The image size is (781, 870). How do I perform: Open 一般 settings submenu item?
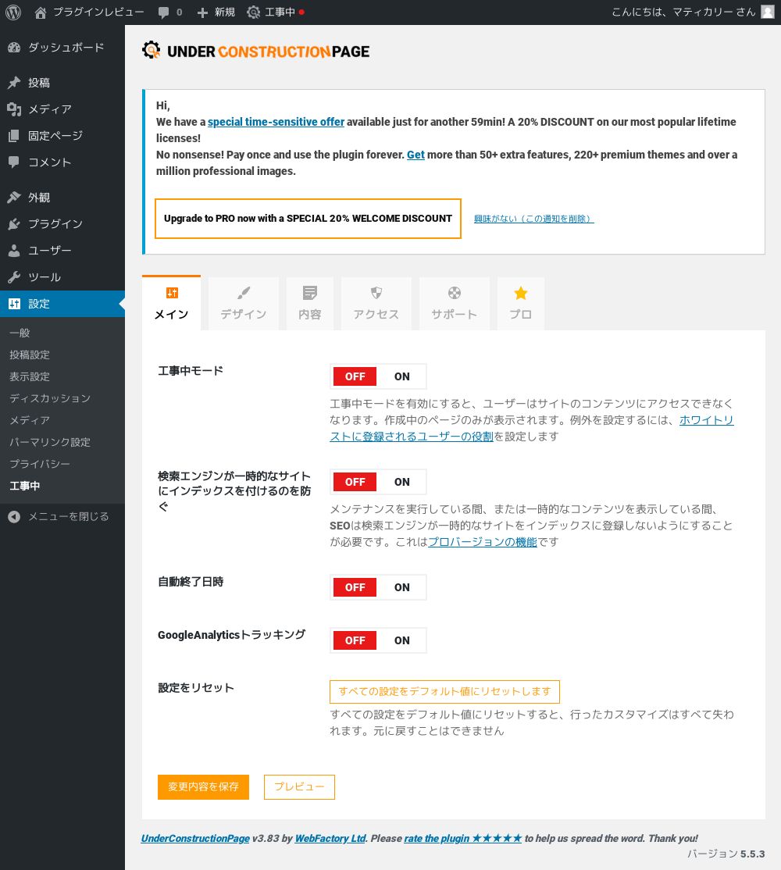(20, 333)
